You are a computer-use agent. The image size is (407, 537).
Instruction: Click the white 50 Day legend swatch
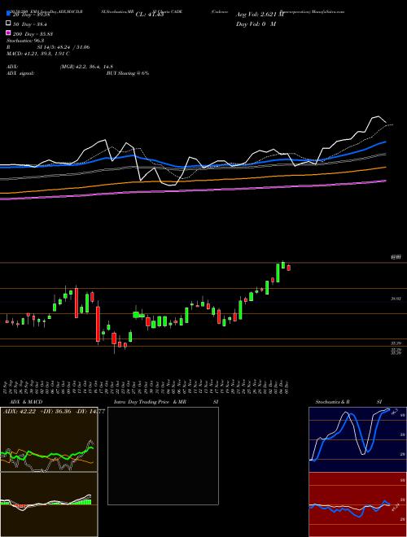click(x=8, y=24)
